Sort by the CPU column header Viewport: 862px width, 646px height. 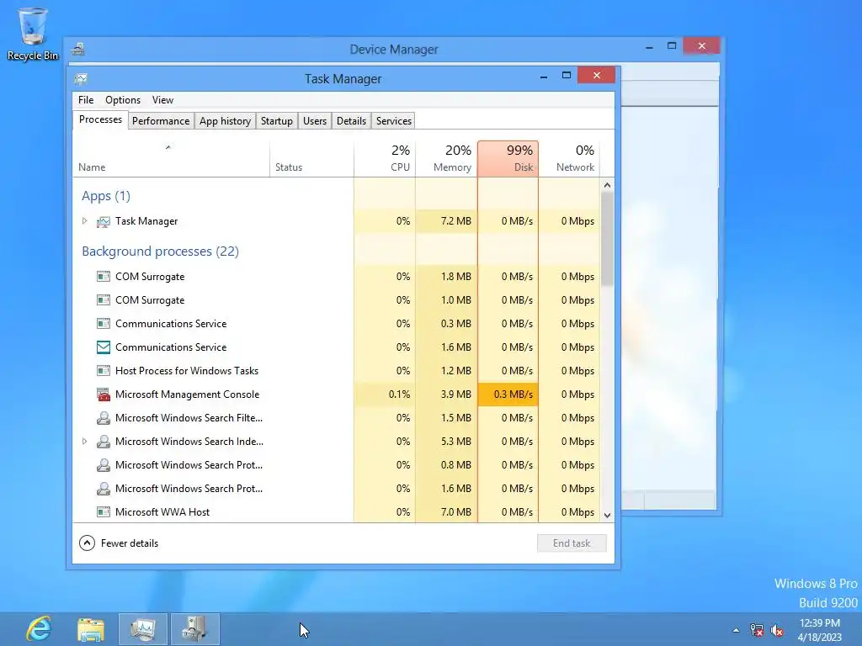[x=384, y=159]
